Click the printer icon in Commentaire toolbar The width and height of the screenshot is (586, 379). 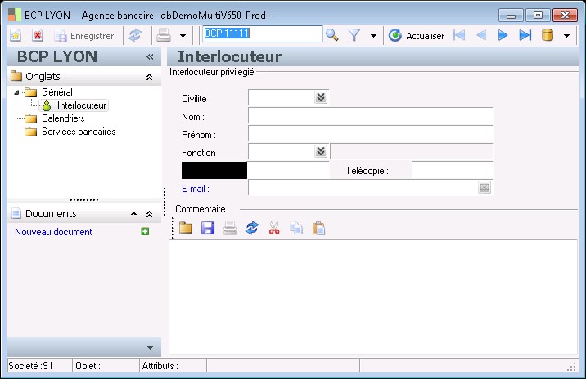tap(230, 228)
